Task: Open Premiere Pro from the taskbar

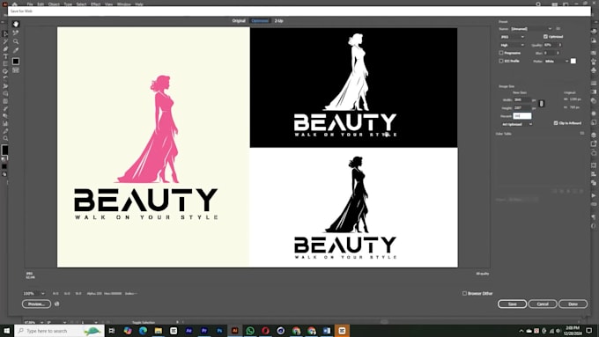Action: [x=204, y=331]
